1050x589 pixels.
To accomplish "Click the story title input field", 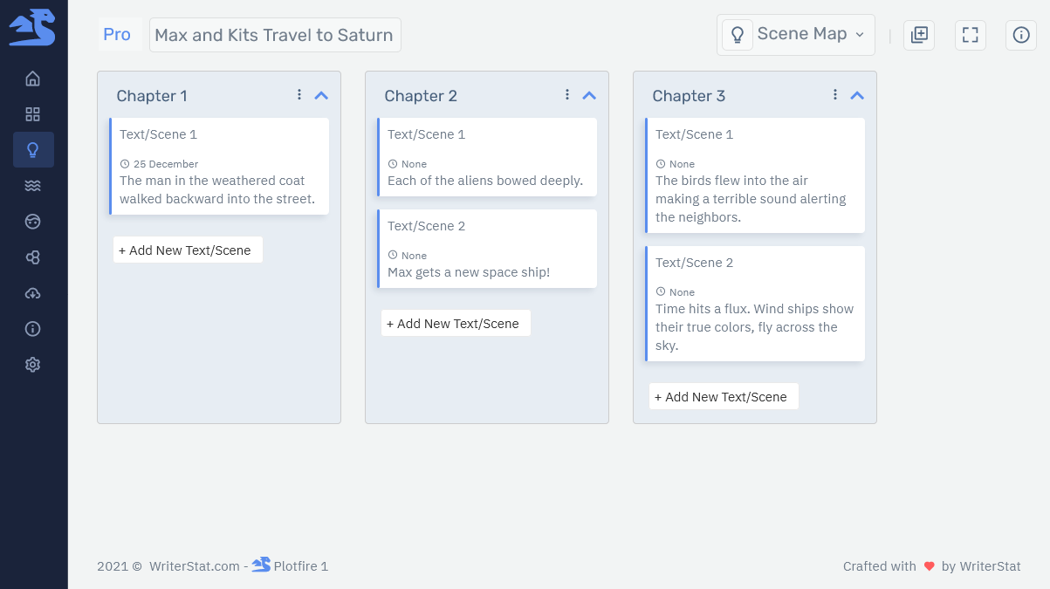I will point(275,35).
